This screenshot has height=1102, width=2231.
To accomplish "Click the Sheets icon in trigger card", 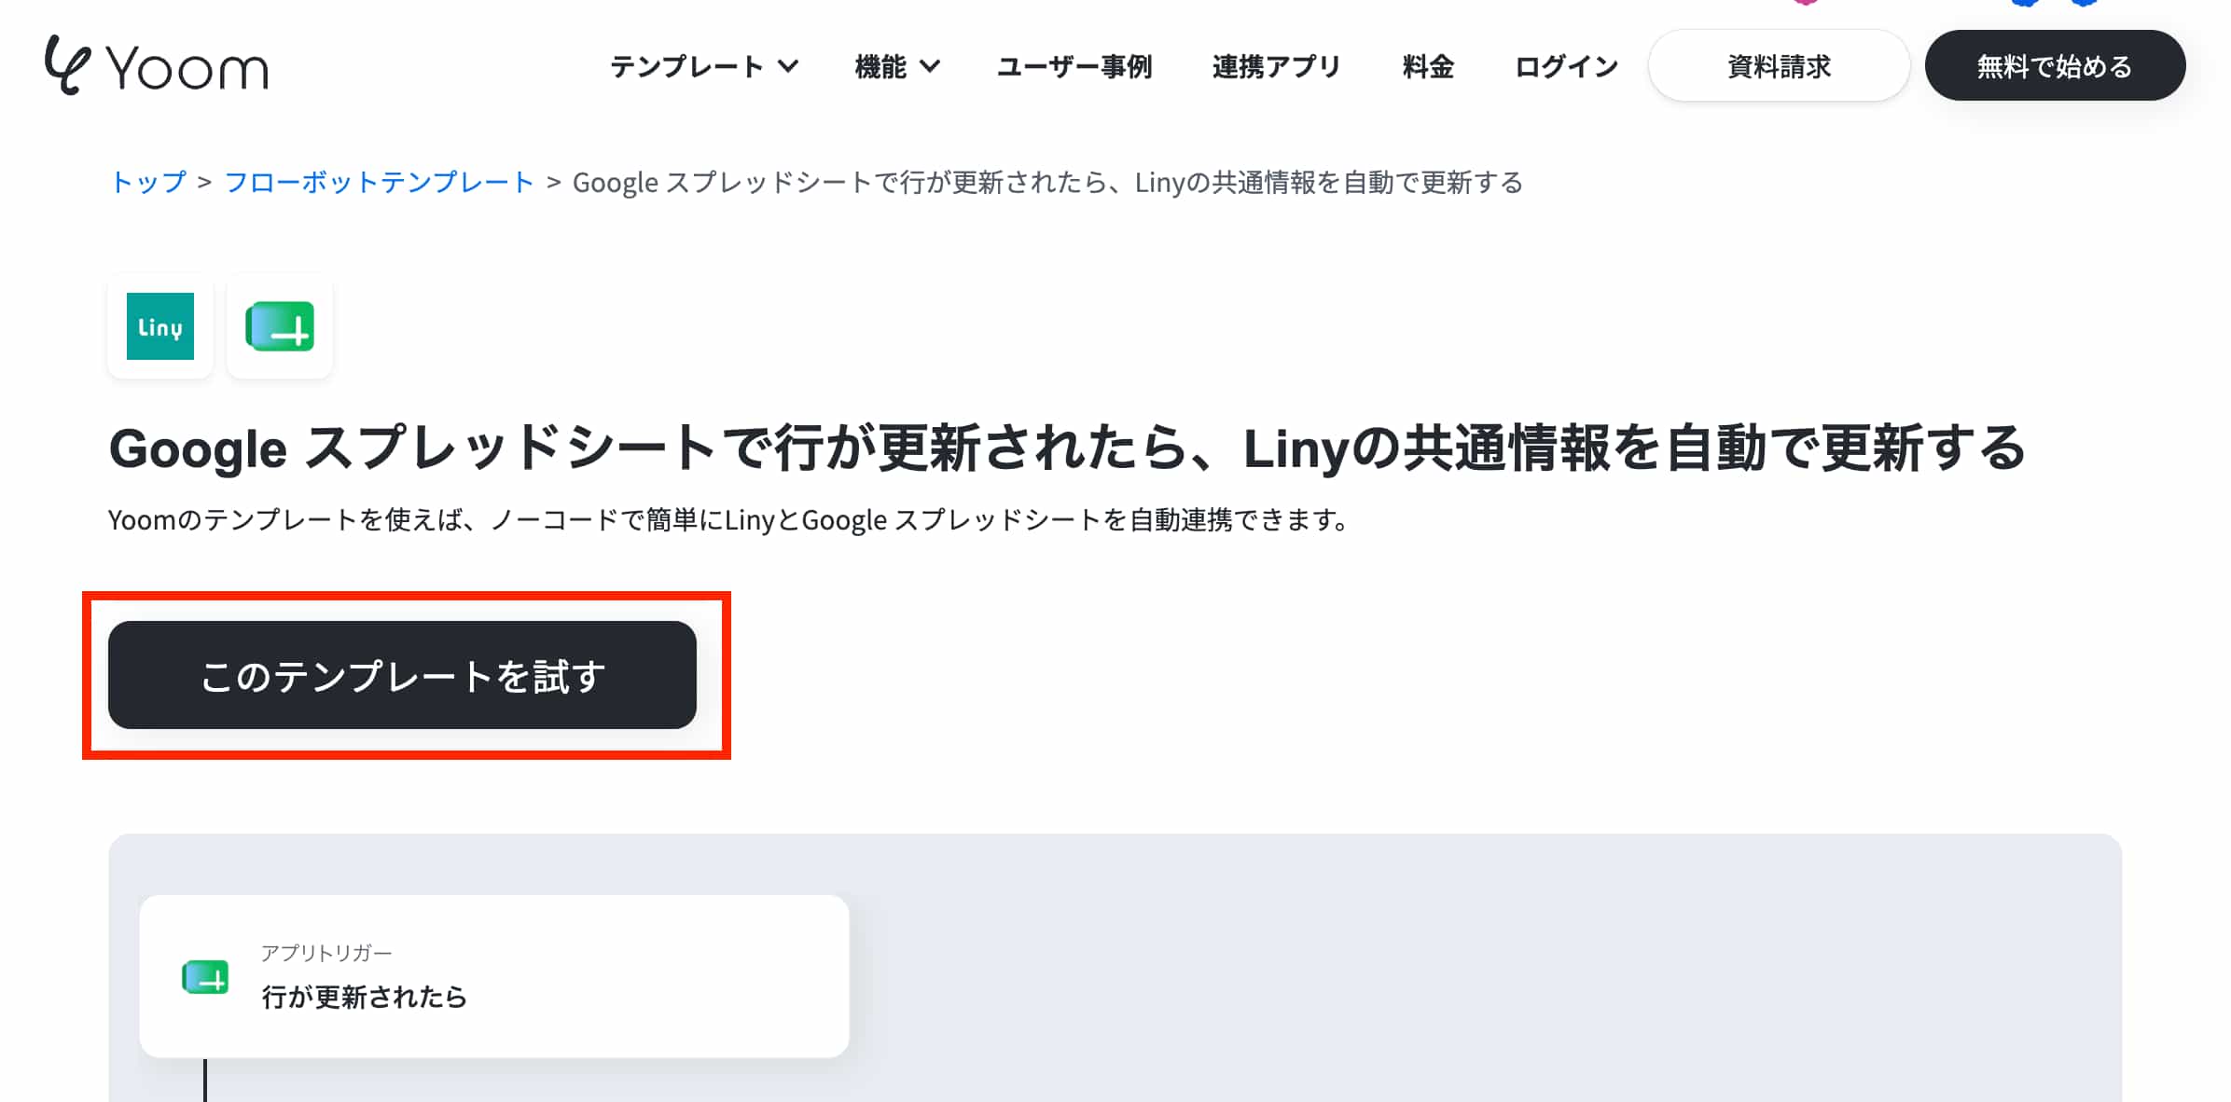I will coord(205,977).
